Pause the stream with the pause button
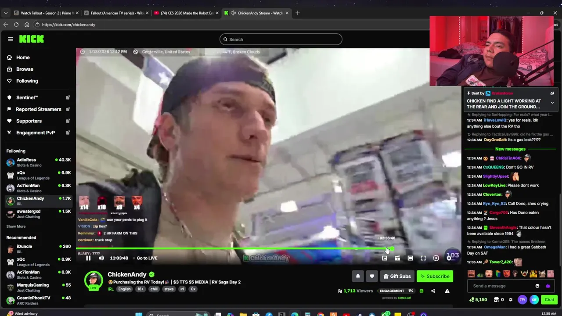Image resolution: width=562 pixels, height=316 pixels. (x=88, y=258)
